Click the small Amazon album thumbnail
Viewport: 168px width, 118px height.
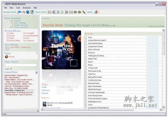point(45,104)
